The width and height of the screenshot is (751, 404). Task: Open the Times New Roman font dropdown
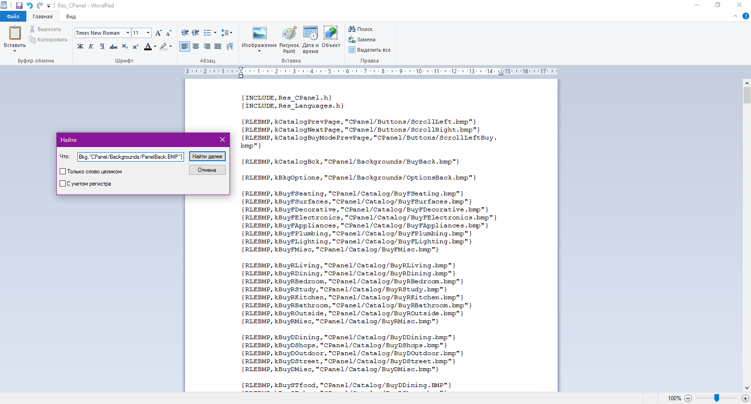(128, 33)
